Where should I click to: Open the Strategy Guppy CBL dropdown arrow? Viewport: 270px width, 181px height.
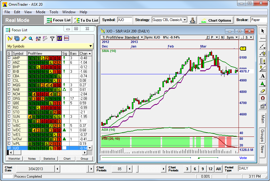pos(185,20)
